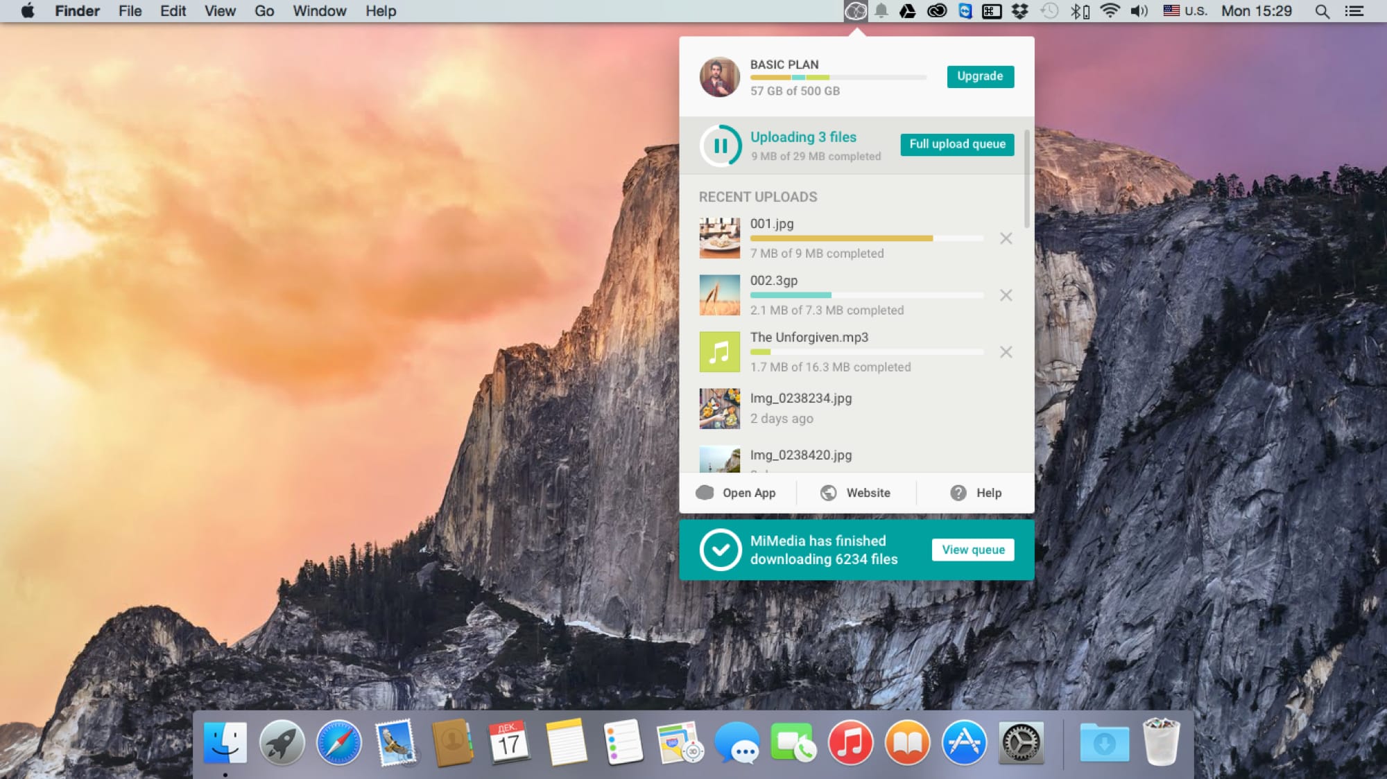This screenshot has height=779, width=1387.
Task: Select the Img_0238234.jpg thumbnail
Action: click(719, 409)
